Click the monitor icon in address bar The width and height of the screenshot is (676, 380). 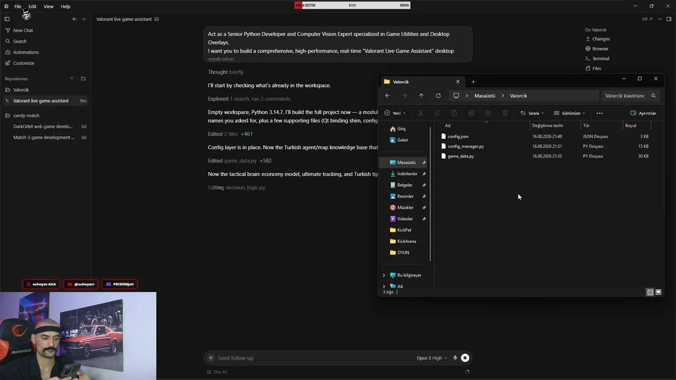click(x=456, y=96)
